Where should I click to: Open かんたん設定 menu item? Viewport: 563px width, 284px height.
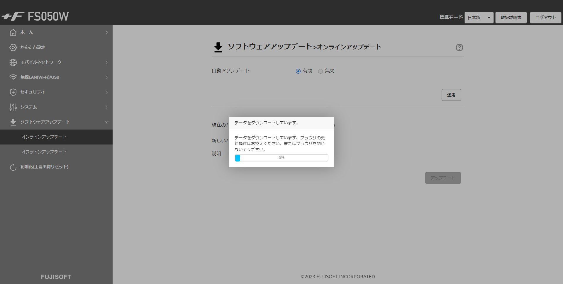56,47
